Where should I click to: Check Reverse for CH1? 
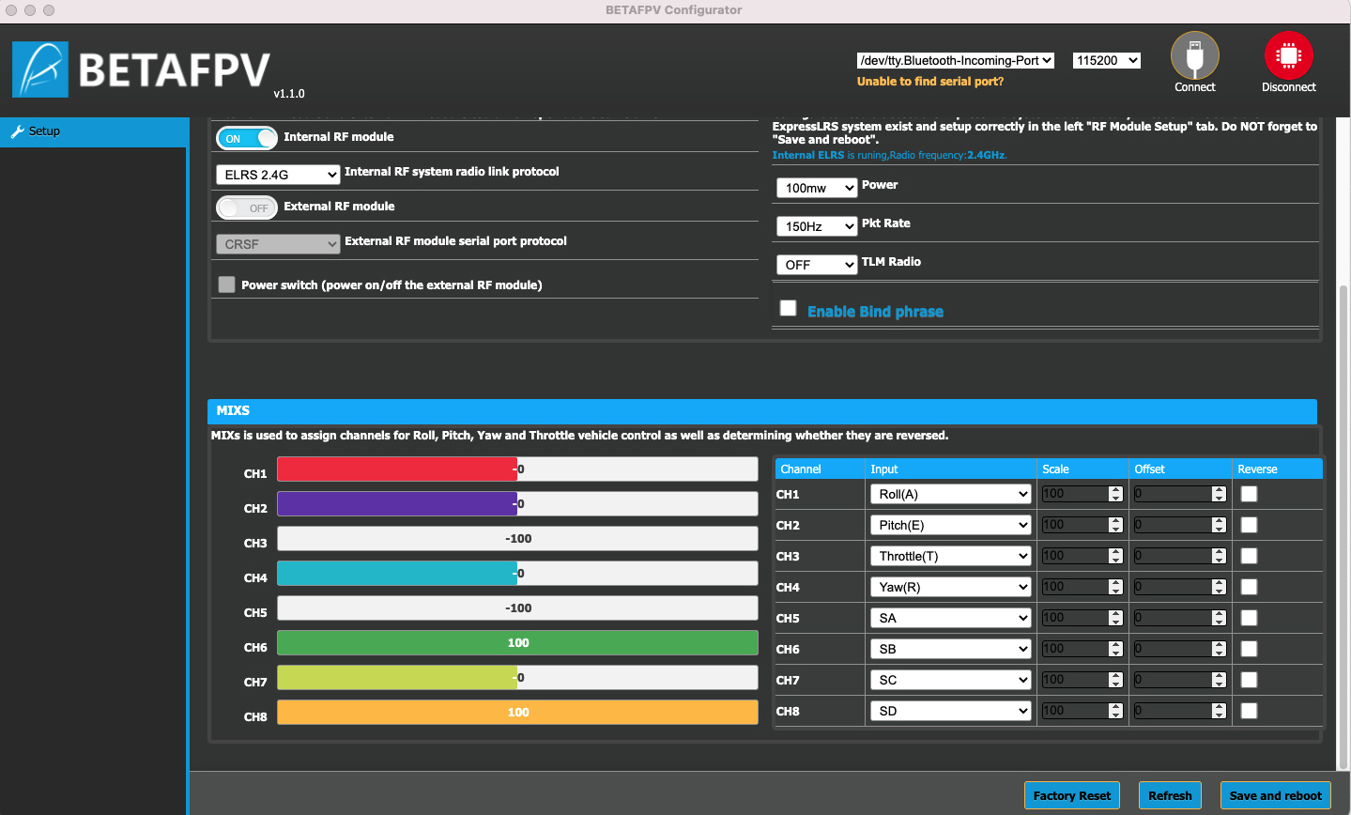[1249, 494]
